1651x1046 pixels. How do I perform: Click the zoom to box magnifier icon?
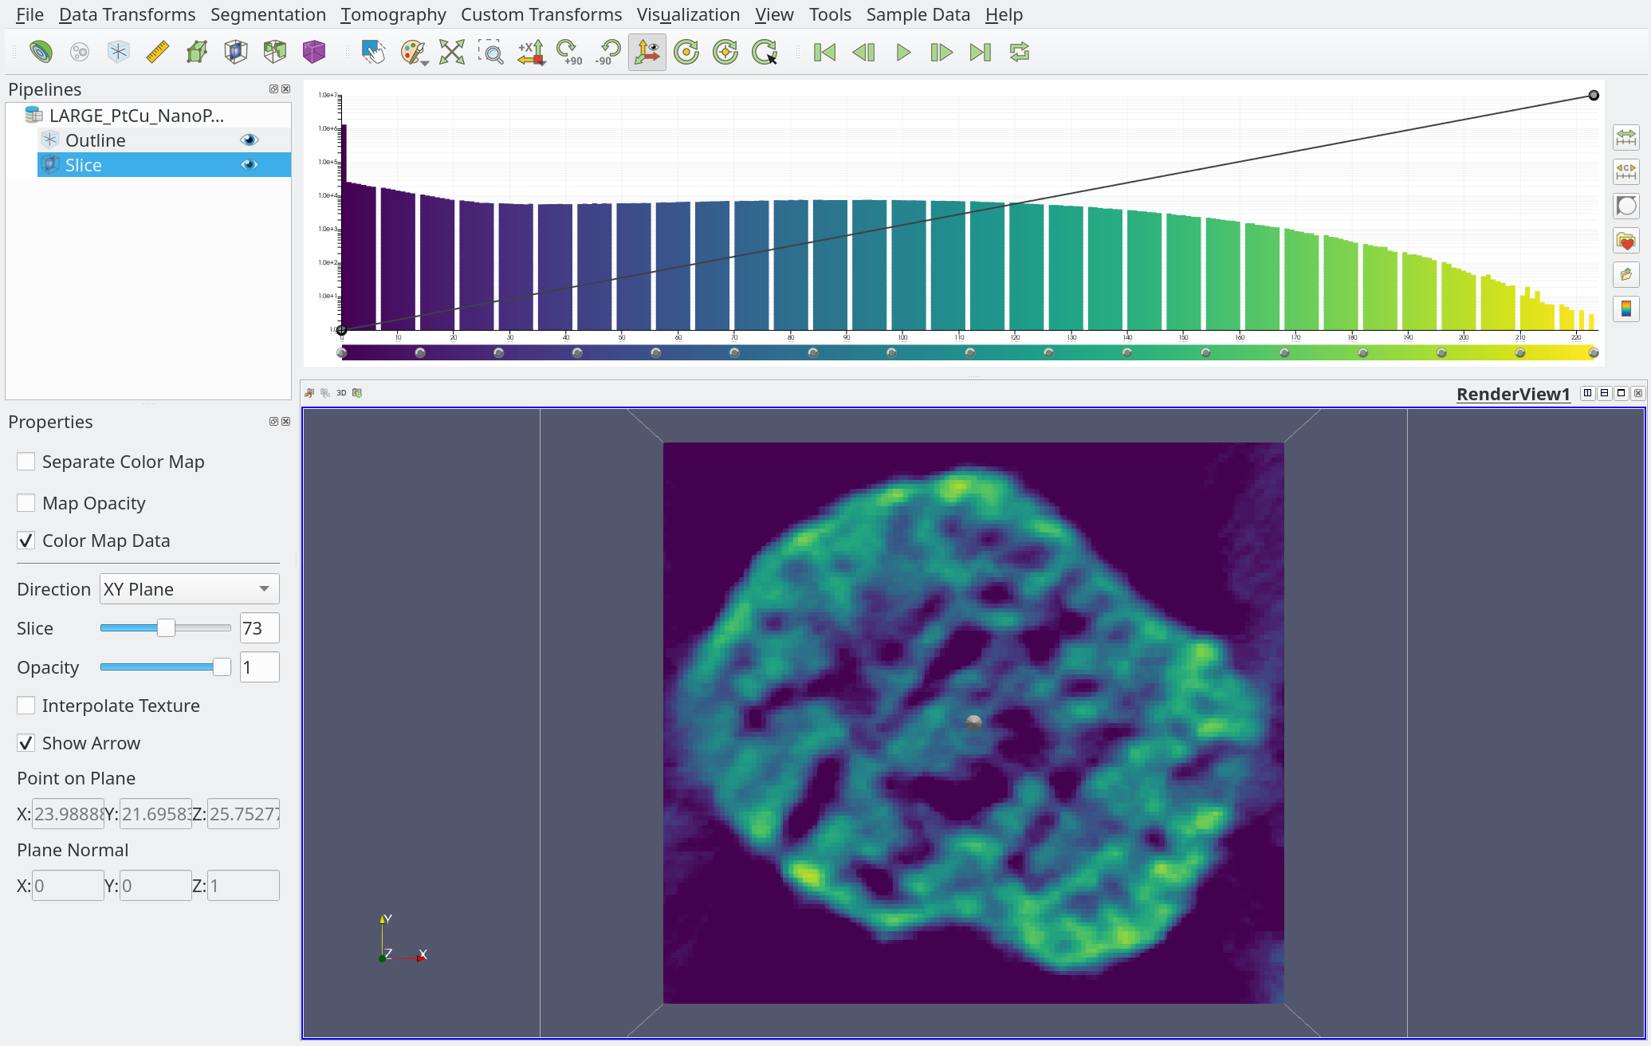coord(491,53)
